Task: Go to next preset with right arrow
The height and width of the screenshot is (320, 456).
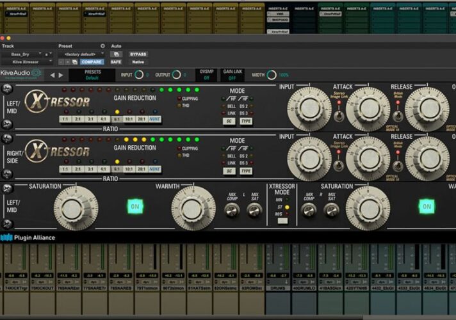Action: click(x=61, y=76)
